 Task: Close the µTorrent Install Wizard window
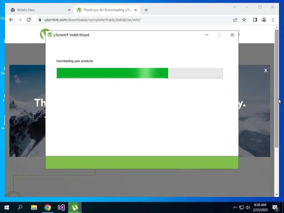pyautogui.click(x=232, y=35)
